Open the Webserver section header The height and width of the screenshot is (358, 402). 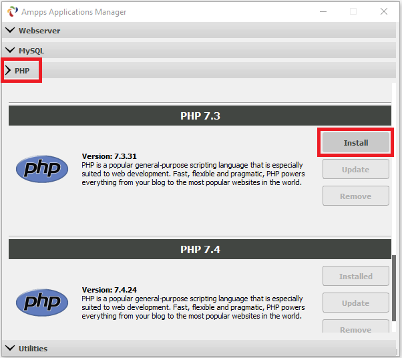[x=199, y=30]
